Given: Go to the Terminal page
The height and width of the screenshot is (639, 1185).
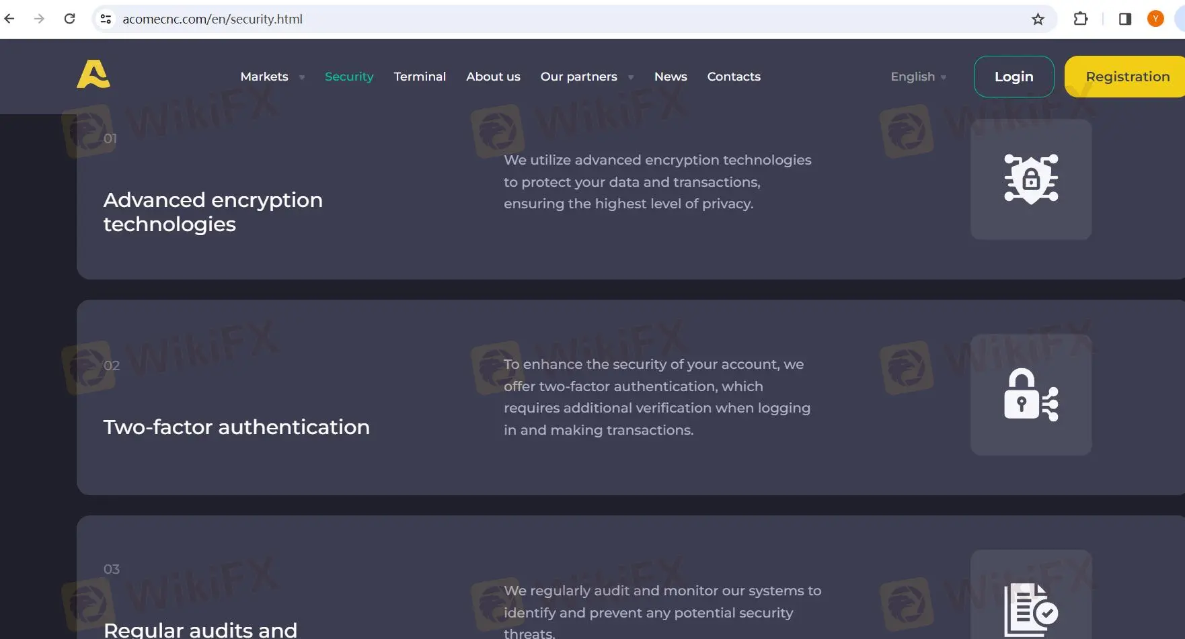Looking at the screenshot, I should point(420,77).
